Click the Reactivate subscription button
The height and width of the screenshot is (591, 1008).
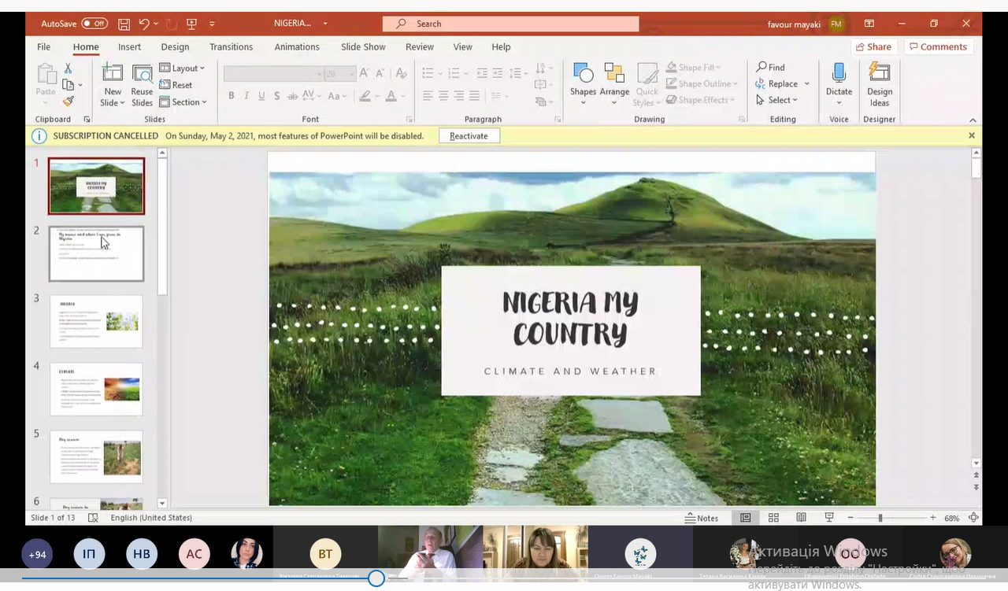point(469,136)
